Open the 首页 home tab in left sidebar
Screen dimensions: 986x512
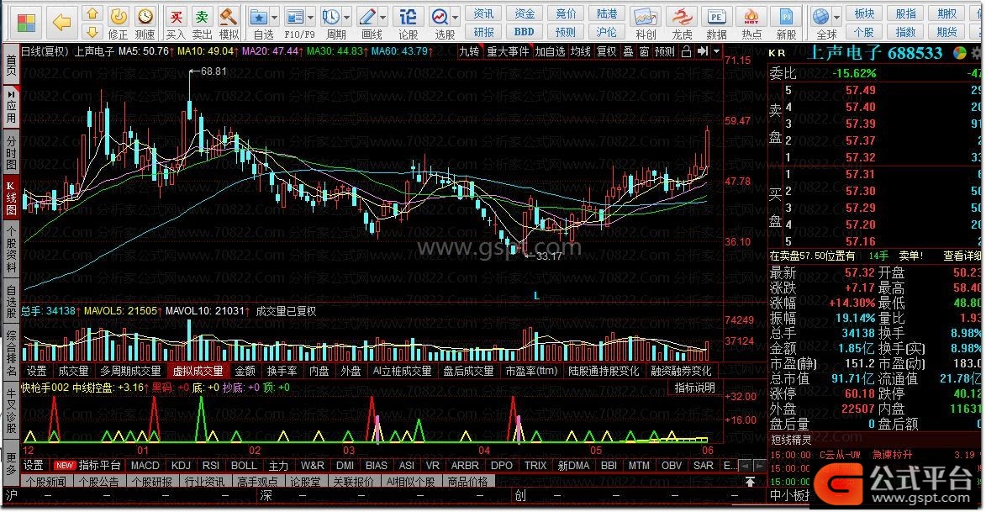[11, 66]
